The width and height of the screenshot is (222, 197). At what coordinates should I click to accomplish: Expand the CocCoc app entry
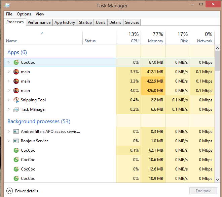point(8,62)
